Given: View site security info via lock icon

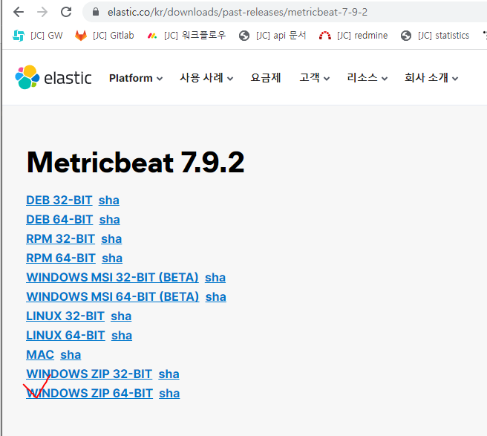Looking at the screenshot, I should point(96,12).
